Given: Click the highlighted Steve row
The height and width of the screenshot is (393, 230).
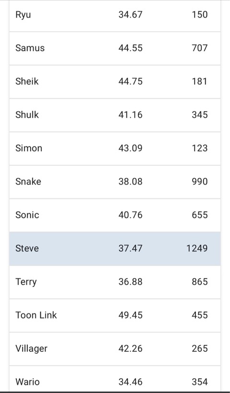Looking at the screenshot, I should click(115, 248).
